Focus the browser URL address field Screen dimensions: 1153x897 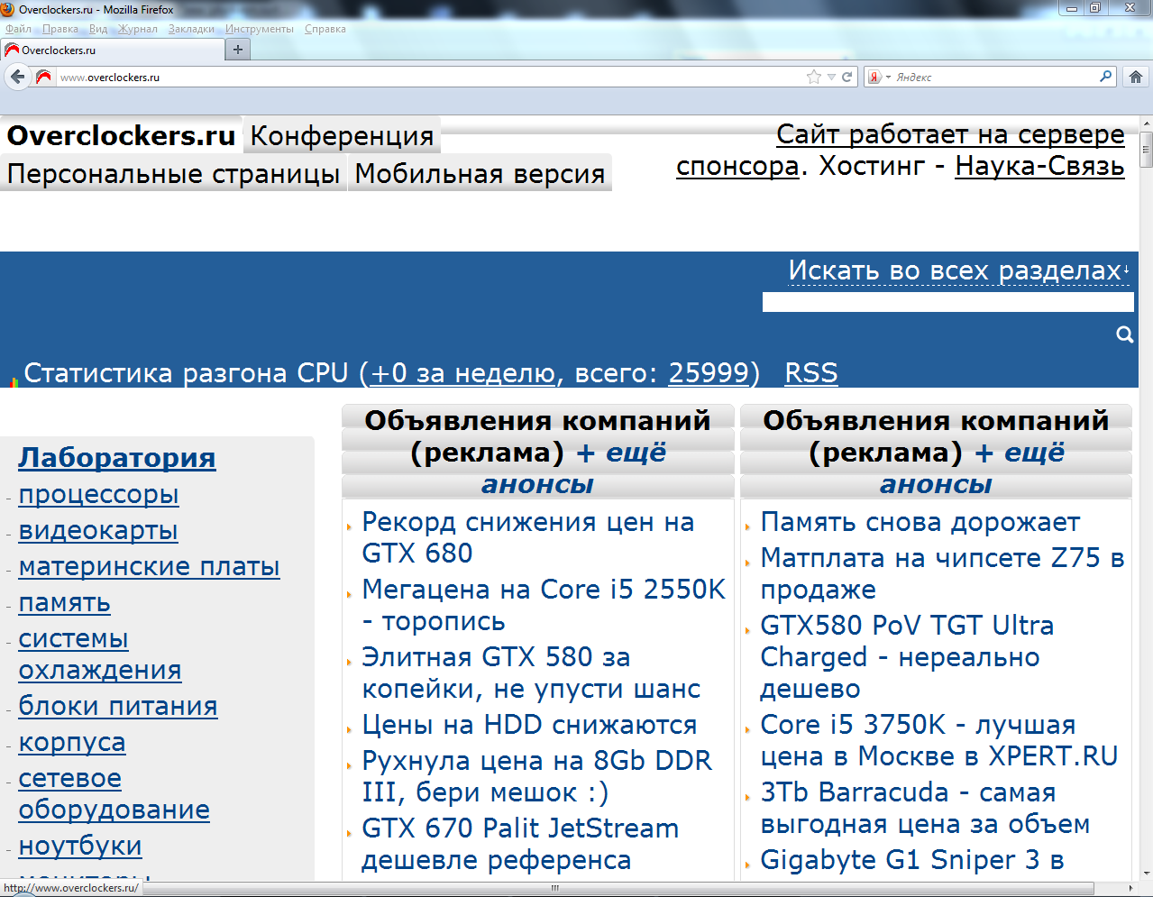click(431, 77)
